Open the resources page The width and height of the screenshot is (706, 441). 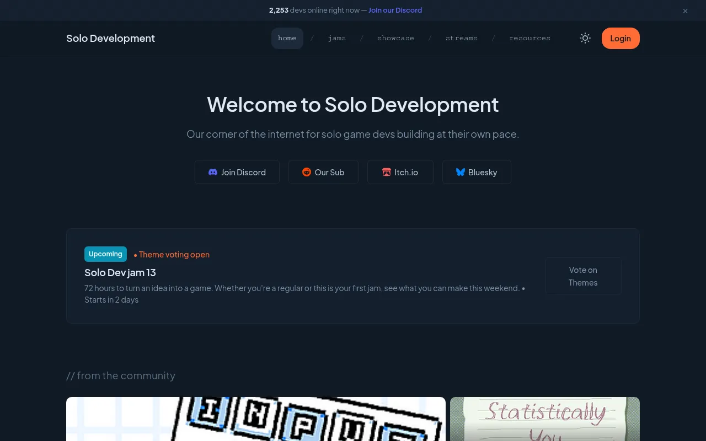click(529, 38)
